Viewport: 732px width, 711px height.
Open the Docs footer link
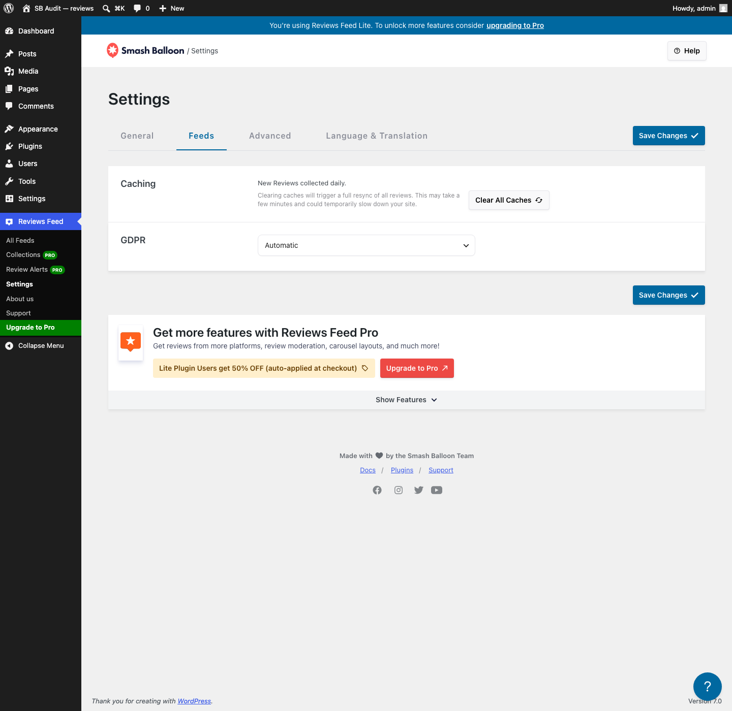(368, 470)
